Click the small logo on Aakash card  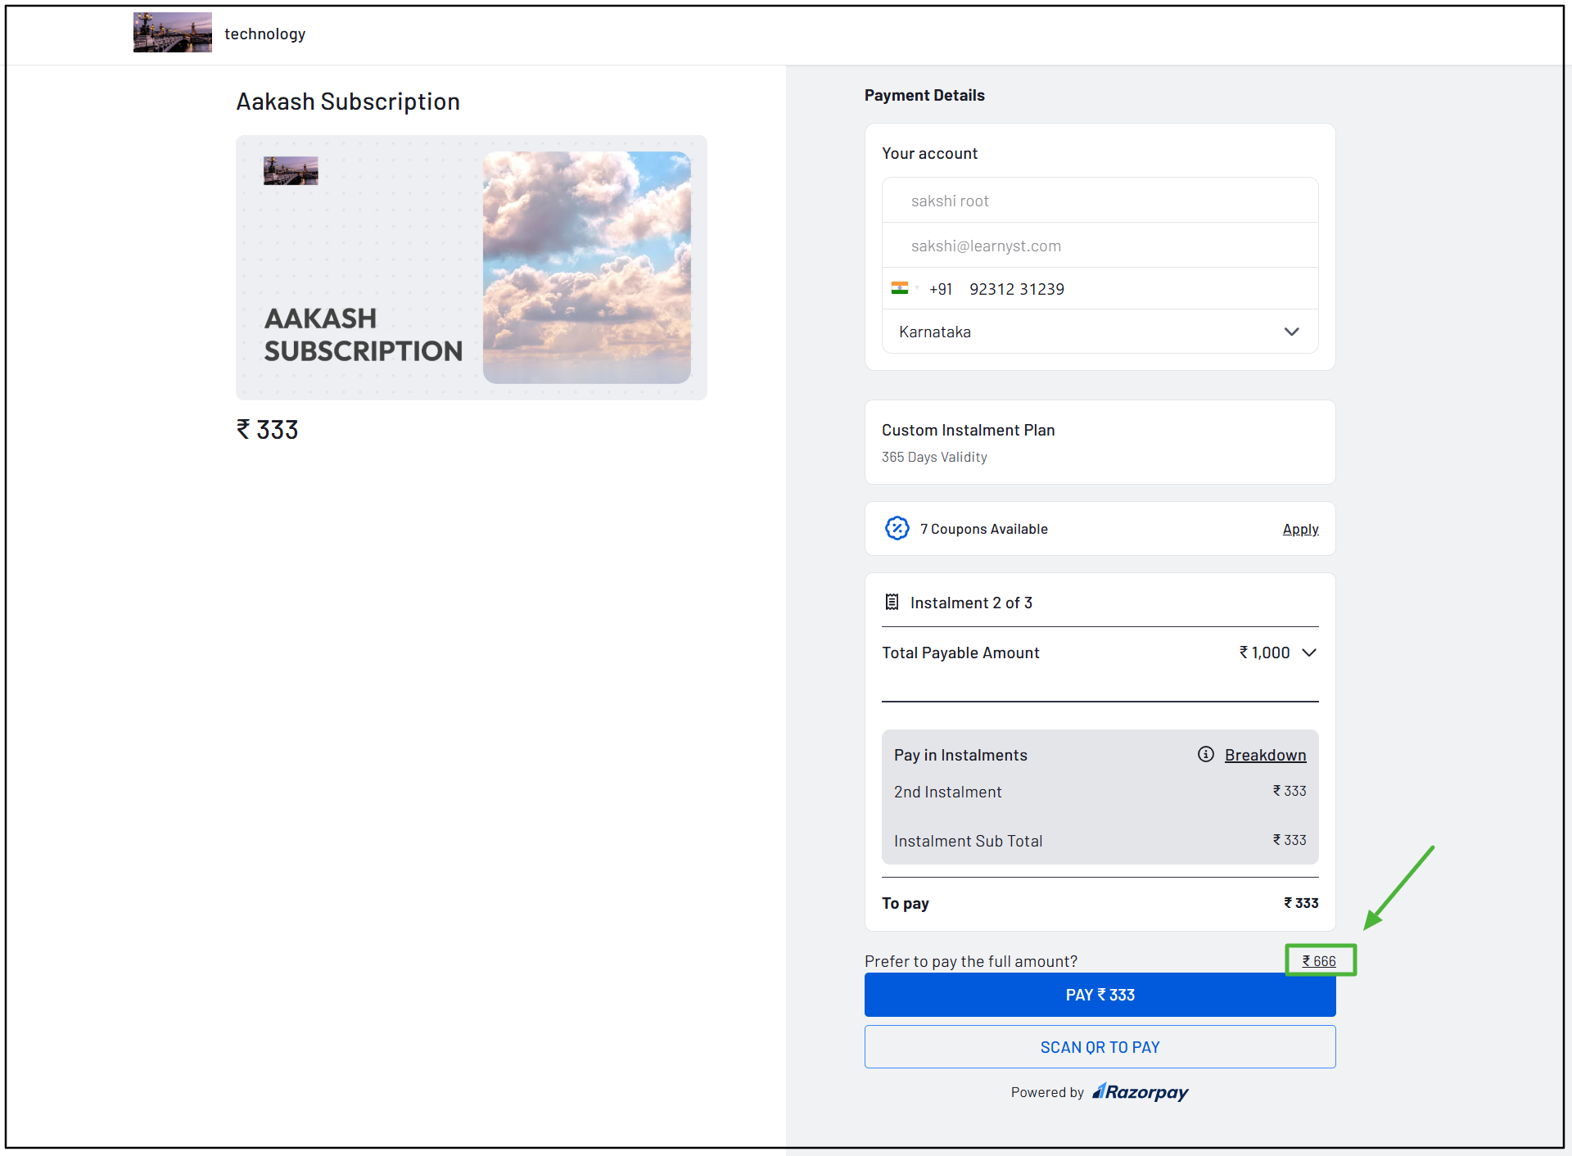(291, 170)
